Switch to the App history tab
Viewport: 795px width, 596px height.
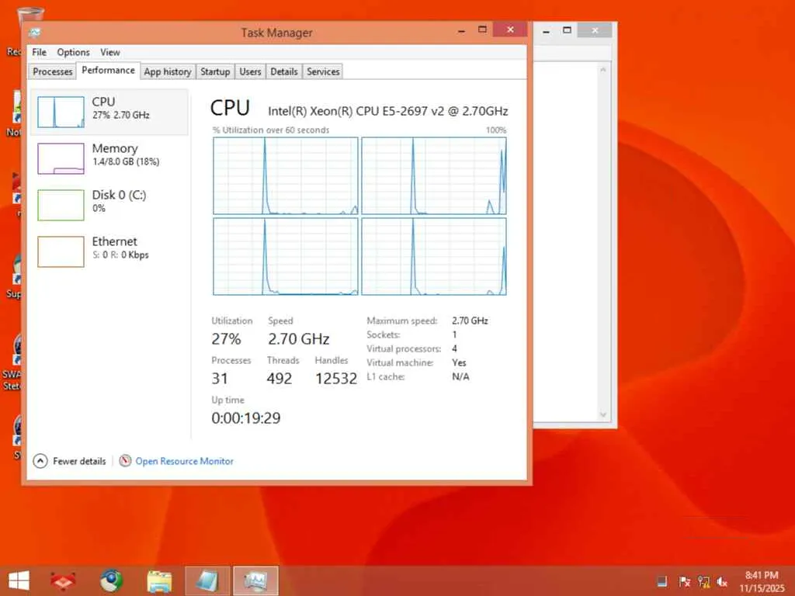pyautogui.click(x=168, y=71)
